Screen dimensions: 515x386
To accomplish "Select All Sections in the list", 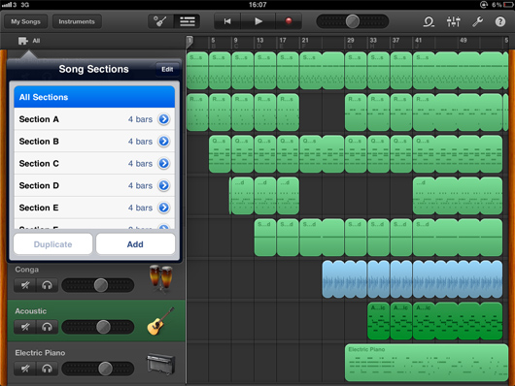I will pos(94,97).
